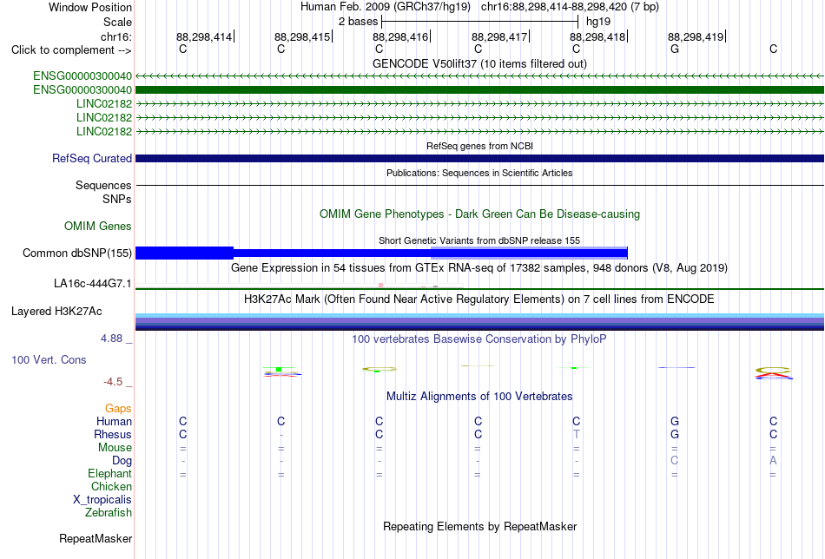Click the dark blue RefSeq Curated bar
The image size is (825, 559).
point(479,158)
